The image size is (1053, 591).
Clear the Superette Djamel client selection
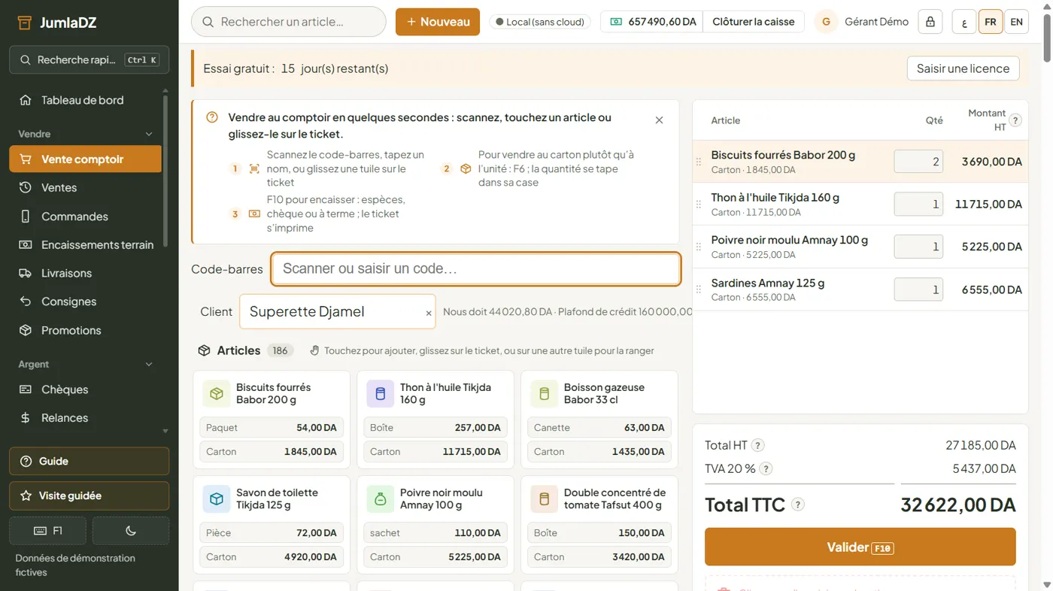429,314
